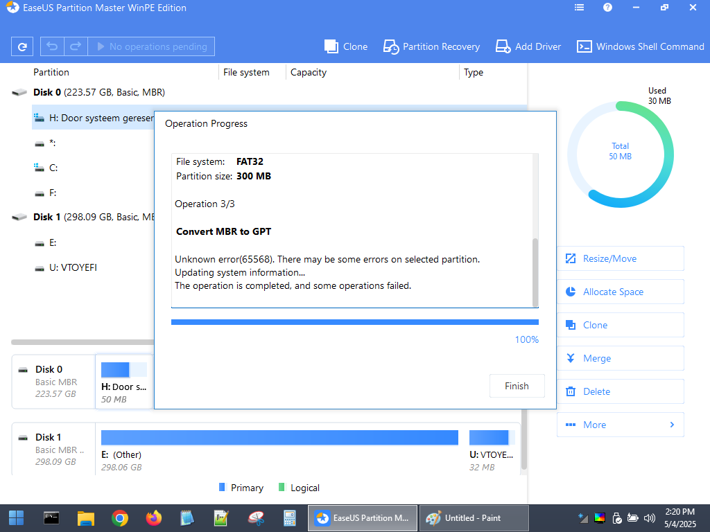Click Clone in right side panel
The height and width of the screenshot is (532, 710).
click(621, 325)
